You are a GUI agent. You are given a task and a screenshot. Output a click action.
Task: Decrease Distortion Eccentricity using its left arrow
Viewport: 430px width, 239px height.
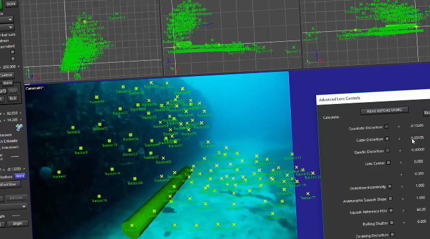(x=402, y=186)
